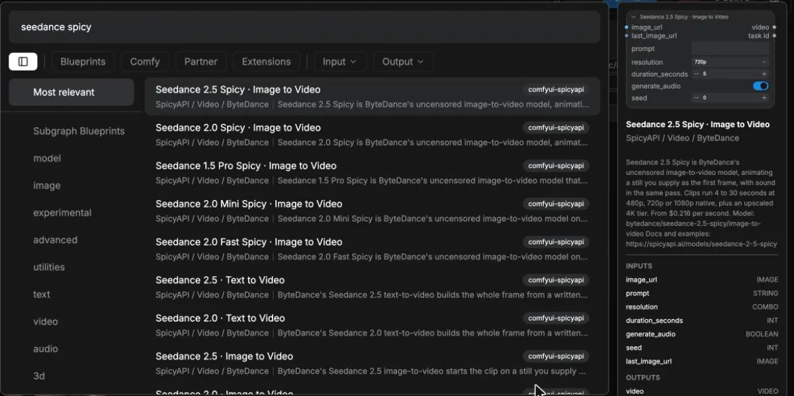
Task: Select Seedance 1.5 Pro Spicy result
Action: coord(373,173)
